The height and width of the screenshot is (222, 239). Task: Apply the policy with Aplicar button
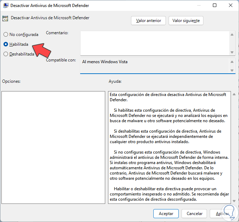tap(222, 214)
